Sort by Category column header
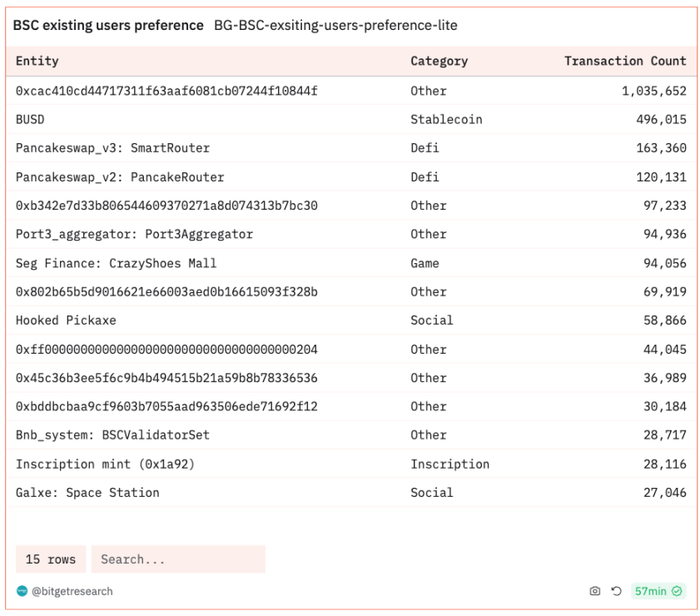The image size is (700, 616). 439,61
